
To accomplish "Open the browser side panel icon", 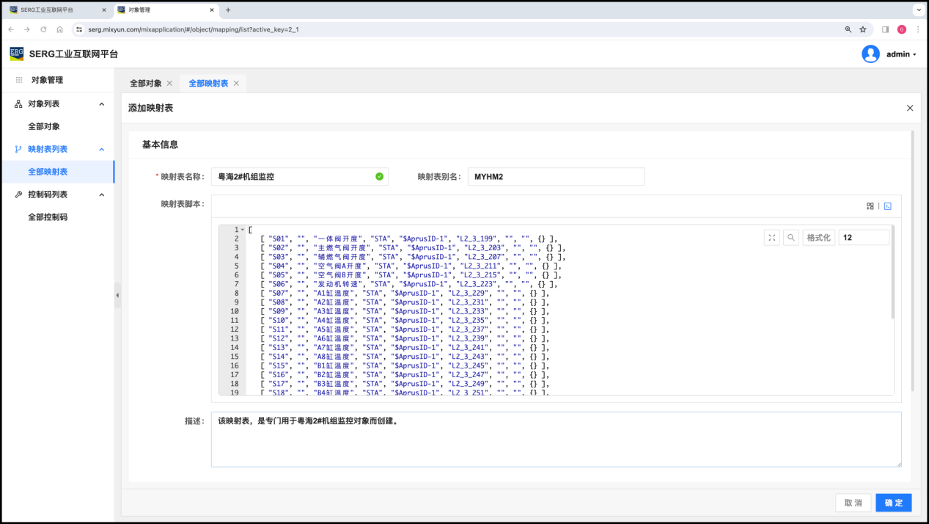I will click(x=885, y=29).
